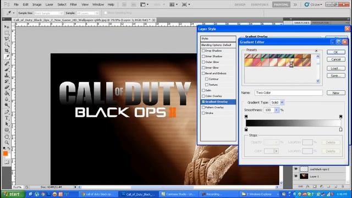Select white color stop on gradient bar
This screenshot has height=198, width=352.
pyautogui.click(x=340, y=129)
